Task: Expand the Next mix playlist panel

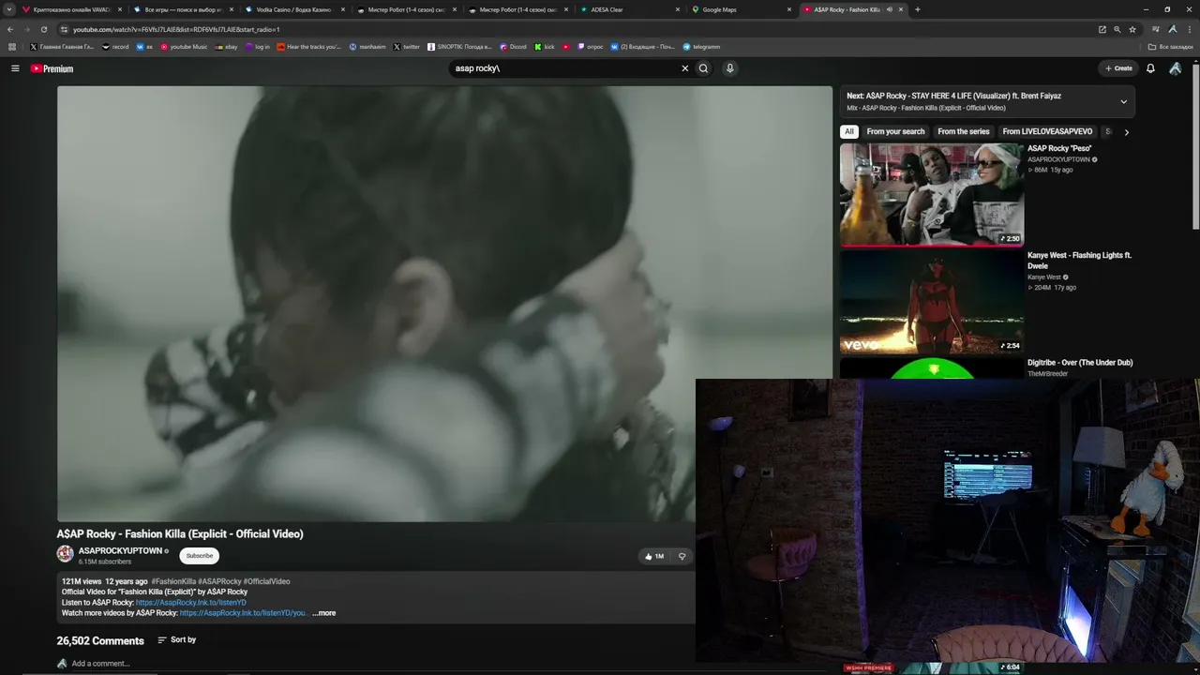Action: pos(1123,101)
